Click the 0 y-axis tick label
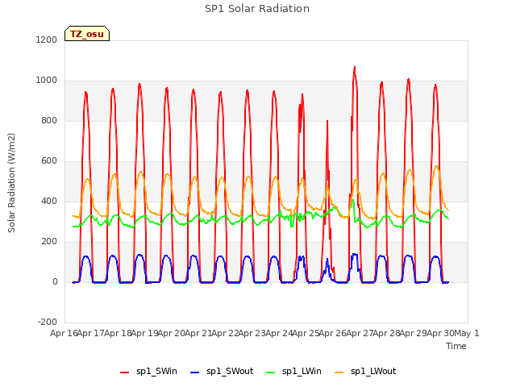This screenshot has width=516, height=387. (55, 281)
